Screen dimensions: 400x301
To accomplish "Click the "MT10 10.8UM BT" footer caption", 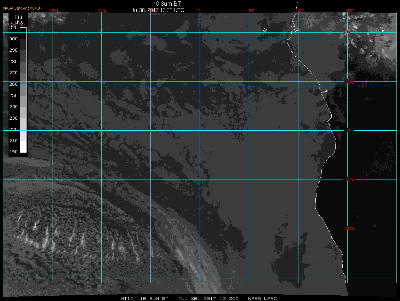I will (x=145, y=299).
